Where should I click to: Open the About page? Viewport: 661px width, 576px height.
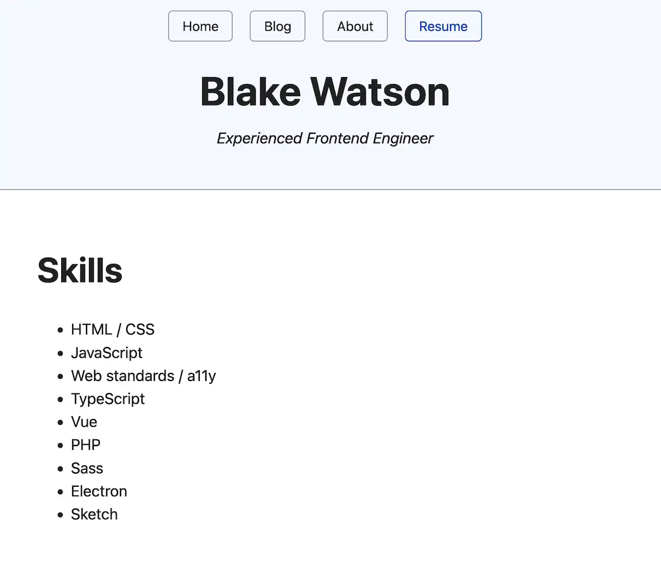coord(355,26)
